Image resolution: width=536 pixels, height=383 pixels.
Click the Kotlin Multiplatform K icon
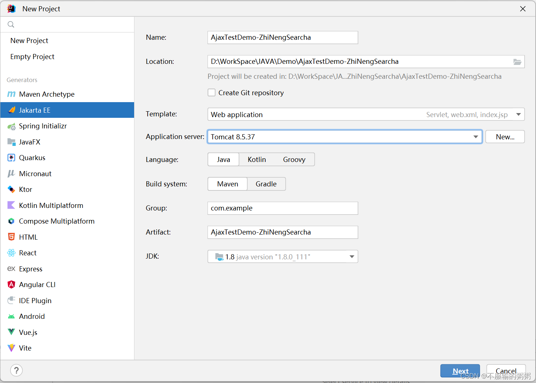pos(11,205)
